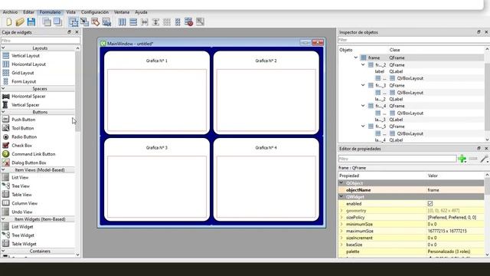
Task: Select the Grafica N° 4 label
Action: tap(266, 148)
